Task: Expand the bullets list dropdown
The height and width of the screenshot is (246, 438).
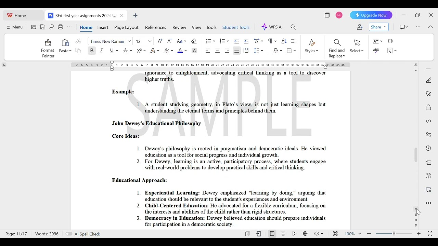Action: click(214, 41)
